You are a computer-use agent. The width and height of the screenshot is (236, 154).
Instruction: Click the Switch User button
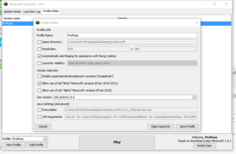coord(205,146)
